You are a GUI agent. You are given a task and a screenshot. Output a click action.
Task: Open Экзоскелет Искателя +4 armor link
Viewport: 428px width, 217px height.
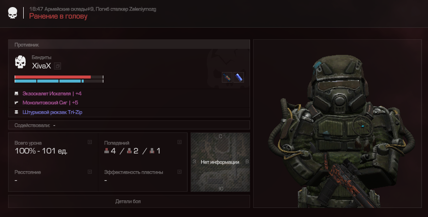click(x=52, y=94)
